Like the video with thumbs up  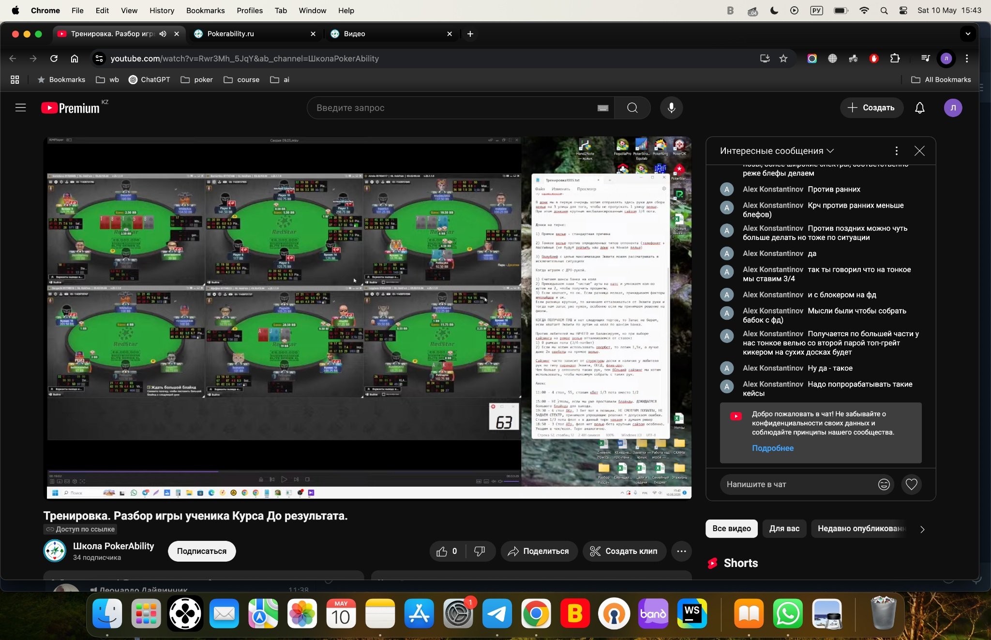[x=447, y=551]
